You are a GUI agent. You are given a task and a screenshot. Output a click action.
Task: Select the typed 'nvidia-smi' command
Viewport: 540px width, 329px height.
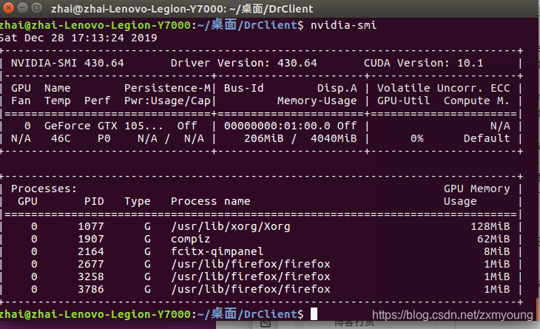coord(343,25)
